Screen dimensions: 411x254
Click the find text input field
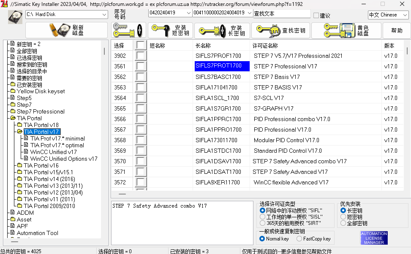click(282, 14)
